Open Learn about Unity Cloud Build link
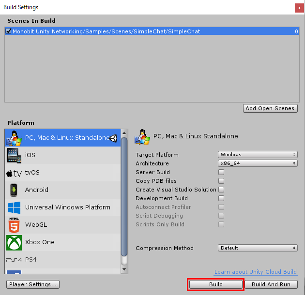The width and height of the screenshot is (305, 295). [256, 272]
